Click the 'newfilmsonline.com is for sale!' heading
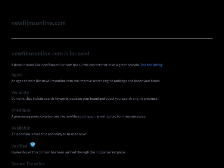Screen dimensions: 224x168 pyautogui.click(x=50, y=53)
